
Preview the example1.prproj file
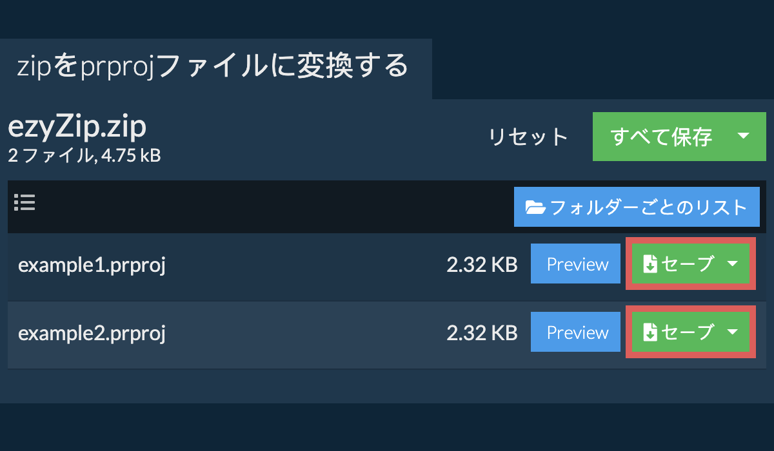click(x=577, y=264)
